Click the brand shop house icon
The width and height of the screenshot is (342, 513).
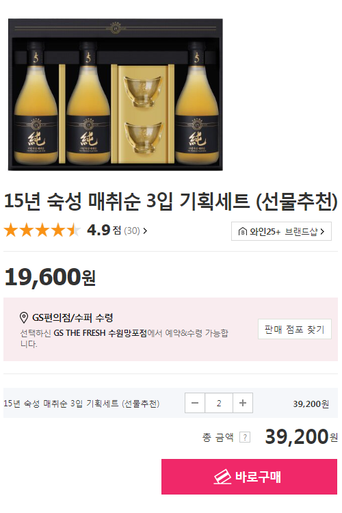click(x=242, y=232)
